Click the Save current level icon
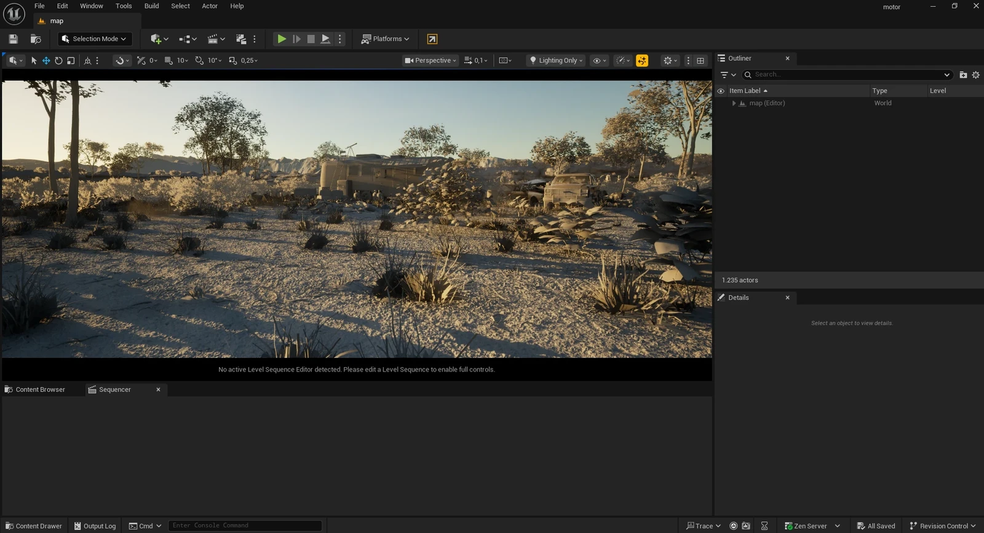984x533 pixels. [x=13, y=39]
